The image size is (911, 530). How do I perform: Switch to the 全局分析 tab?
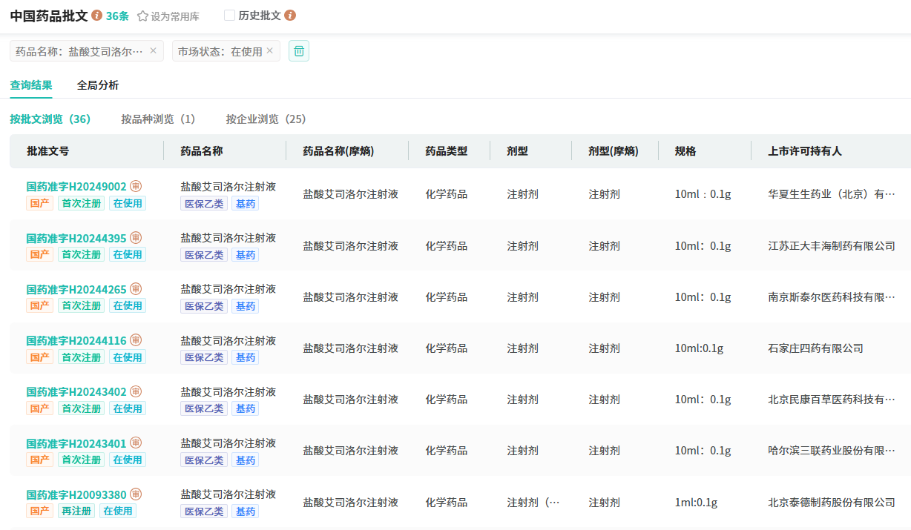click(98, 85)
